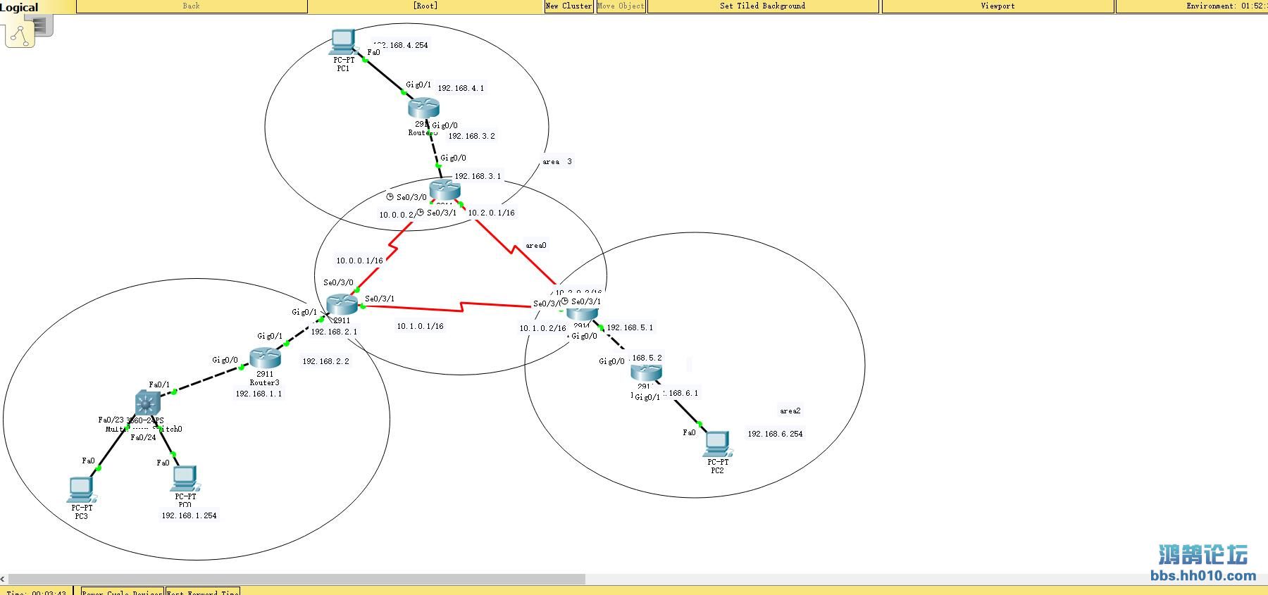The height and width of the screenshot is (595, 1268).
Task: Click the Environment time display
Action: 1192,6
